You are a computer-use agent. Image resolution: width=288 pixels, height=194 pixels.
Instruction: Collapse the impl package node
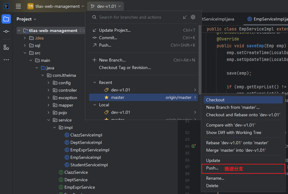[x=54, y=127]
